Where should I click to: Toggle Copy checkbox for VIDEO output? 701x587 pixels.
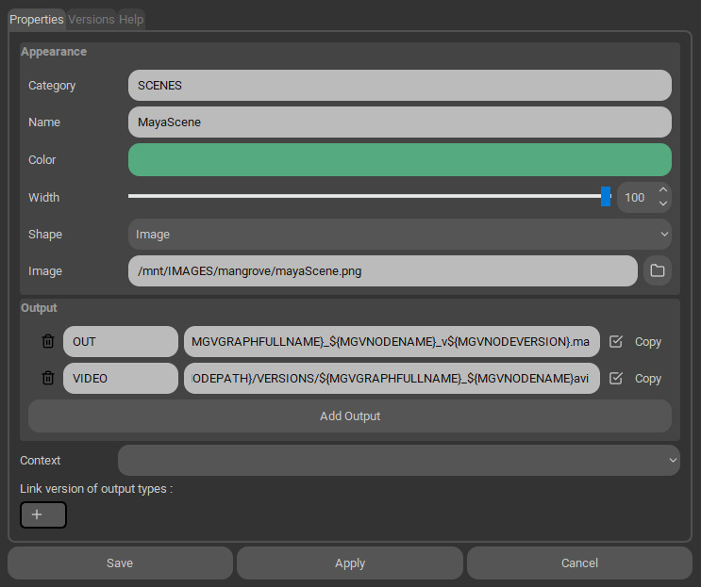pyautogui.click(x=616, y=378)
